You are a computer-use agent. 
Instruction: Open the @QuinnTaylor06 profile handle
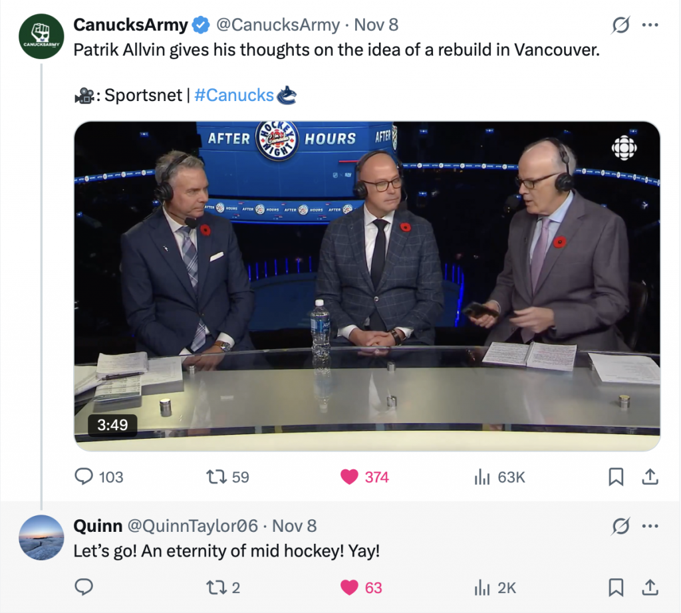tap(192, 526)
